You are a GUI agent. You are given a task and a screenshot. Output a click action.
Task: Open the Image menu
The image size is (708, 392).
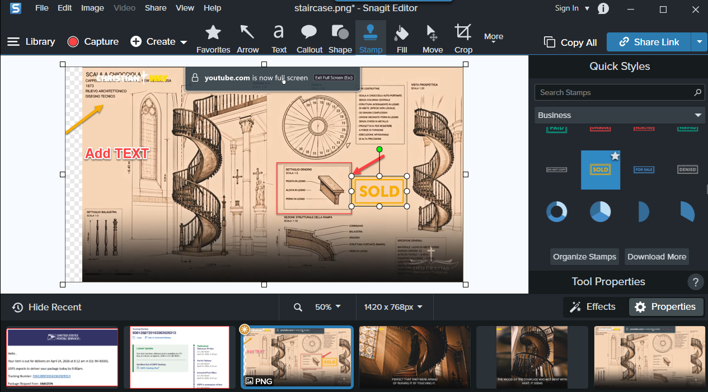92,8
